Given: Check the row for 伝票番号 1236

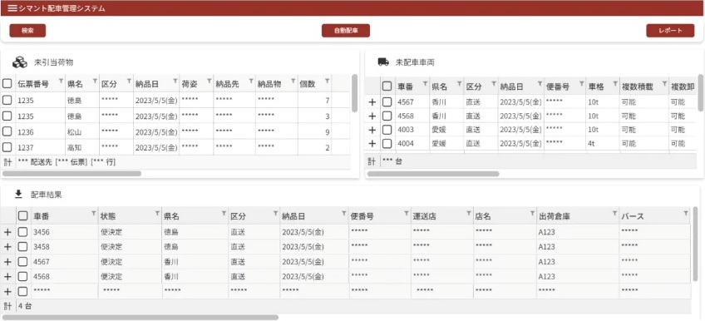Looking at the screenshot, I should (x=7, y=131).
